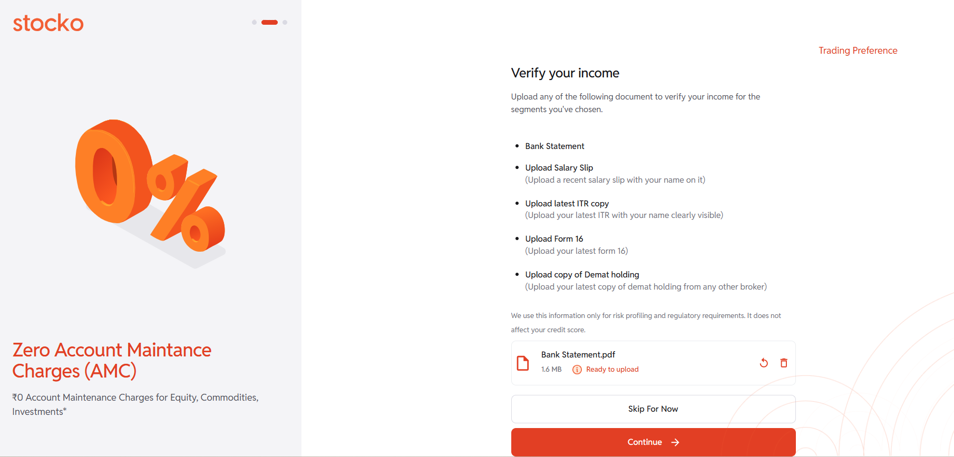Click the Bank Statement.pdf file name
This screenshot has height=457, width=954.
(578, 355)
